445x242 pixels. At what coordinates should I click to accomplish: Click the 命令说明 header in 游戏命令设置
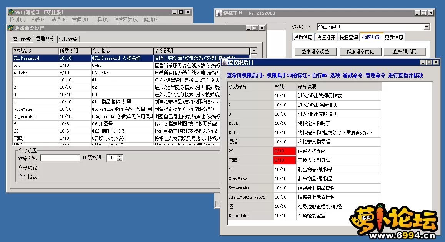click(x=201, y=51)
